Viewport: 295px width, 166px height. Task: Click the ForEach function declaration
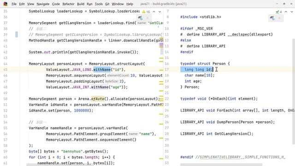[x=238, y=110]
